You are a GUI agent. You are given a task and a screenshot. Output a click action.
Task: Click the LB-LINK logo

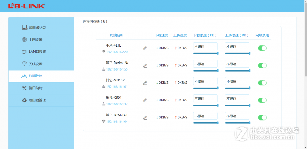[x=27, y=6]
